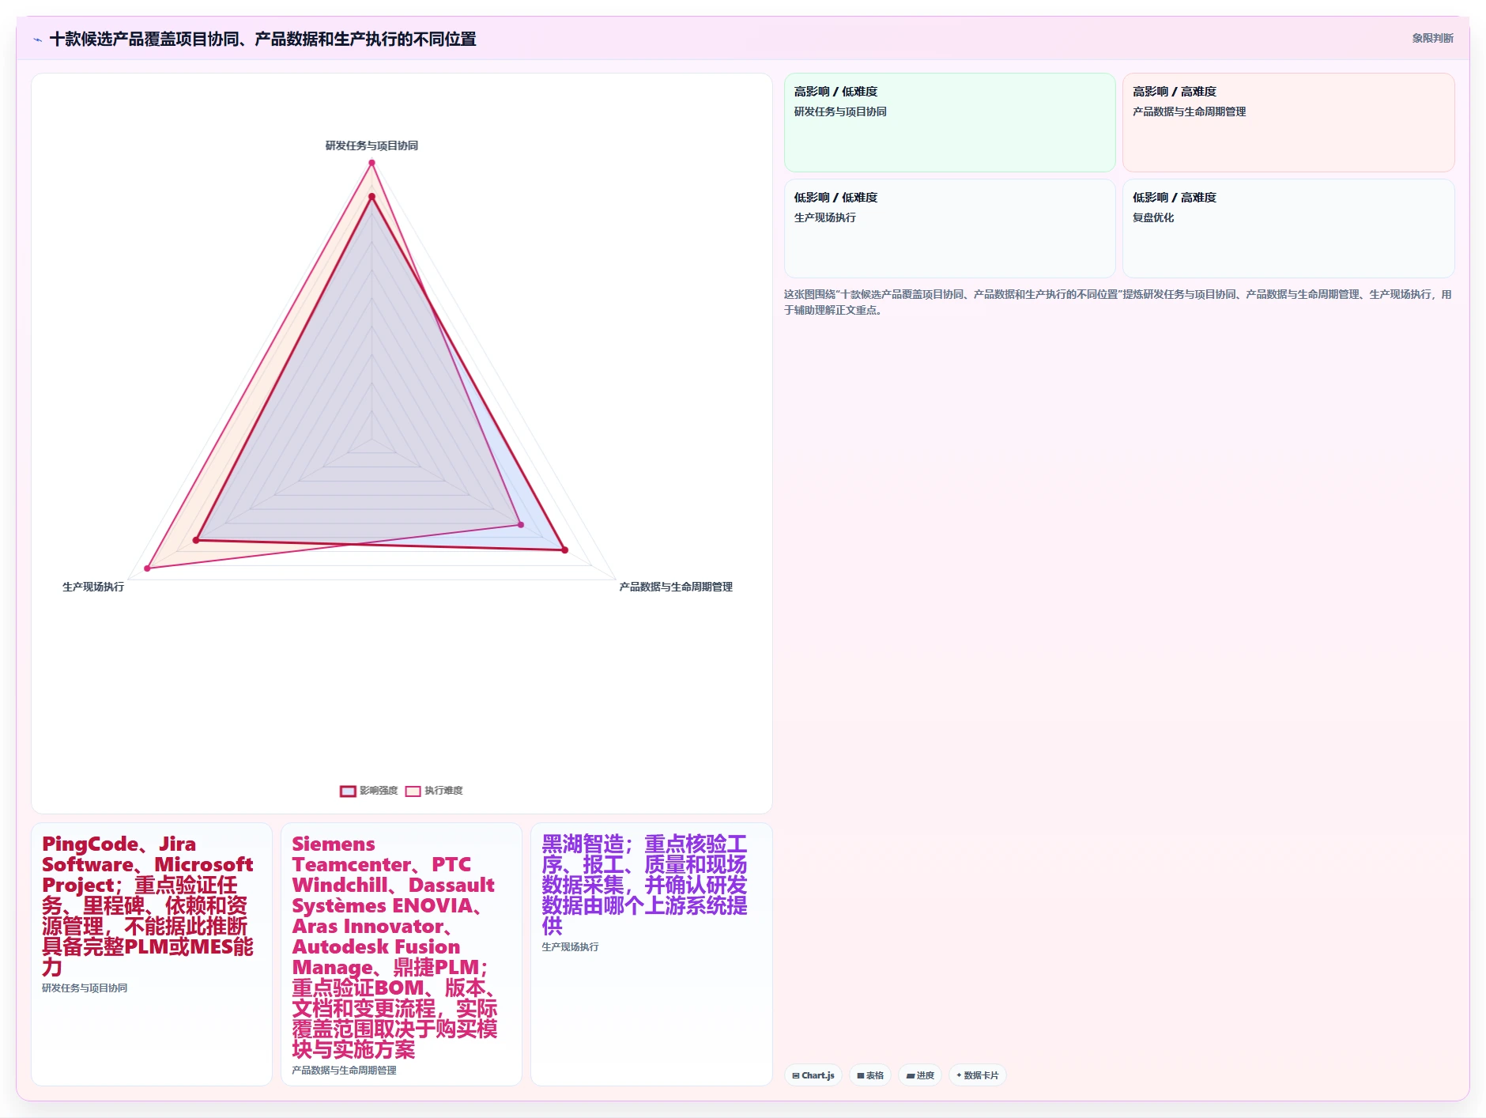Click the 执行难度 data point on 生产现场执行 axis
The width and height of the screenshot is (1486, 1118).
(147, 568)
